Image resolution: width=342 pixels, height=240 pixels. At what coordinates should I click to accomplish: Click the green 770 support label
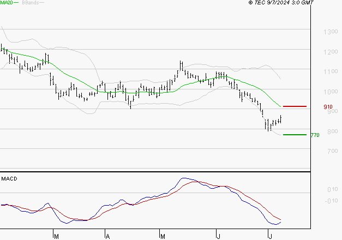pyautogui.click(x=315, y=135)
